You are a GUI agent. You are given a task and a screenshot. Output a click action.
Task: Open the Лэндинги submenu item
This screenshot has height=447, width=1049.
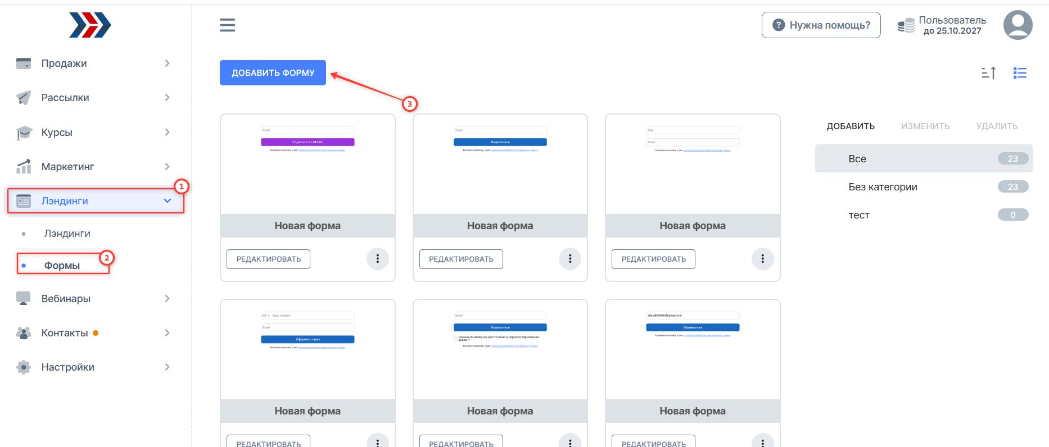coord(67,234)
